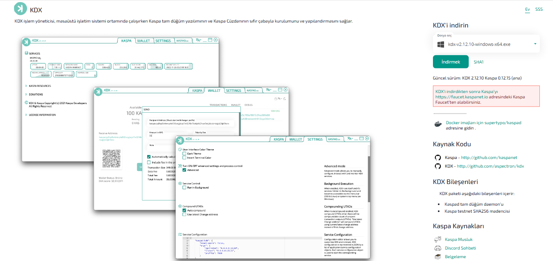This screenshot has width=553, height=261.
Task: Open the language icon in the Kaspa-tab window
Action: point(199,40)
